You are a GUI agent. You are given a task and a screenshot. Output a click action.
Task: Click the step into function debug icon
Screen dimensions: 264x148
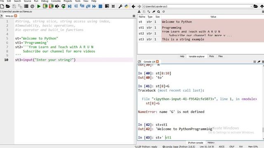(82, 6)
